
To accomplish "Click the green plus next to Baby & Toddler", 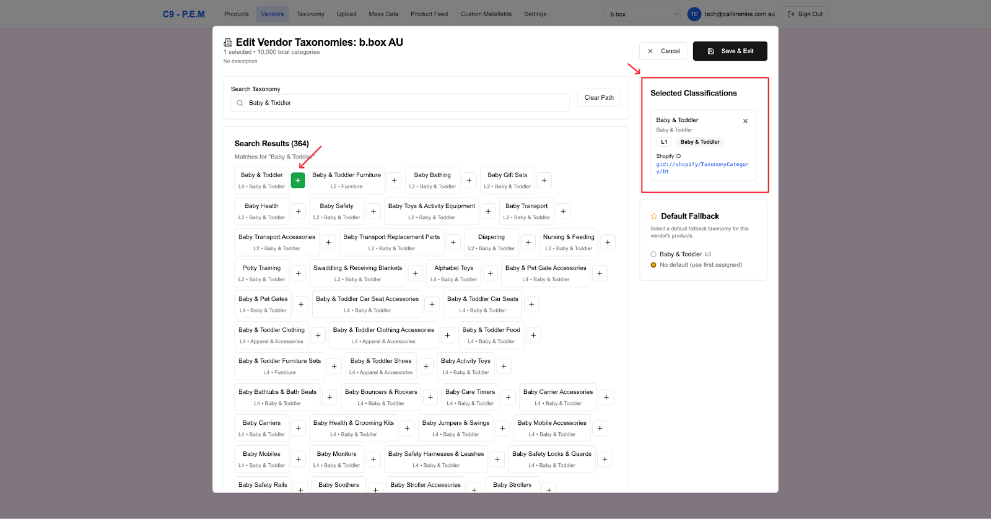I will tap(298, 180).
